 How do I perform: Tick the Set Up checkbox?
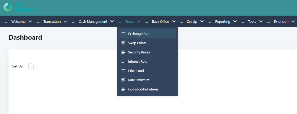point(31,66)
